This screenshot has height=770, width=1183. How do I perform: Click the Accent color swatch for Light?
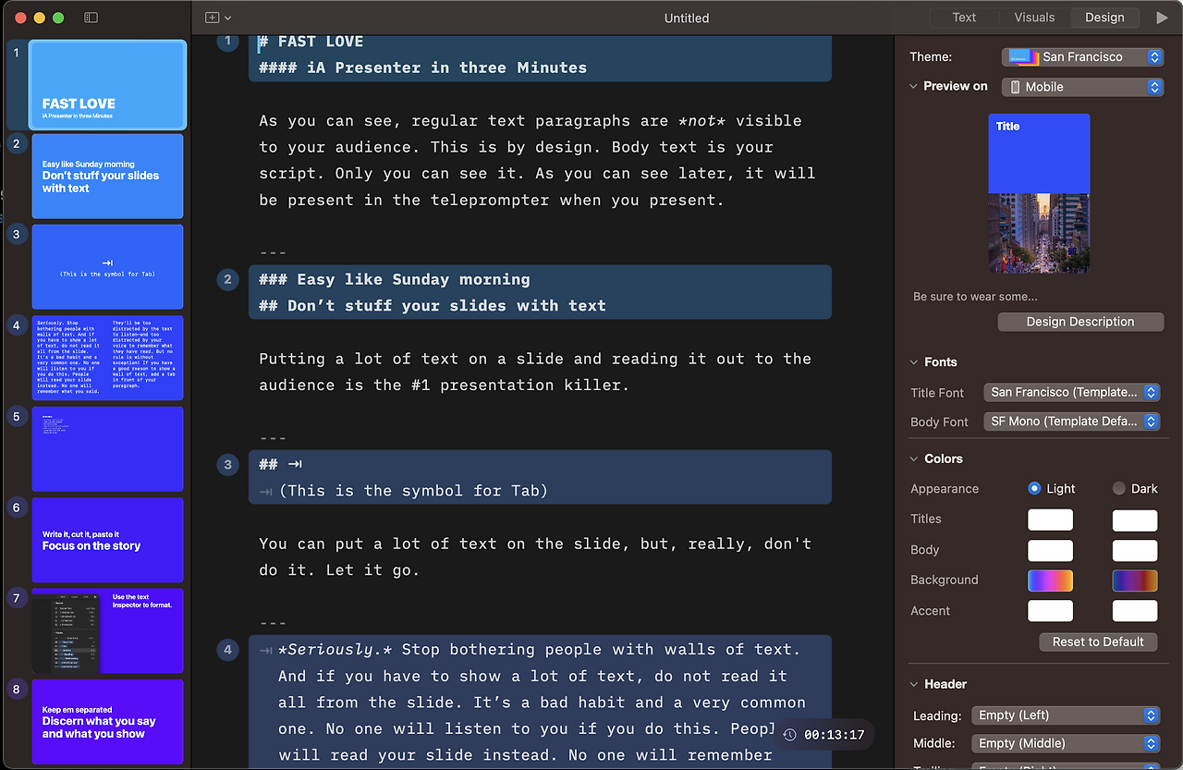click(x=1050, y=611)
